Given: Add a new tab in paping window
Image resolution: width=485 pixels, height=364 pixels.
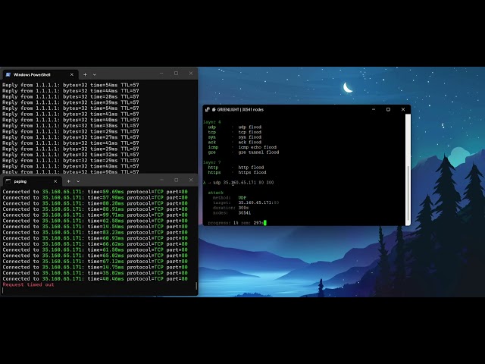Looking at the screenshot, I should 69,181.
